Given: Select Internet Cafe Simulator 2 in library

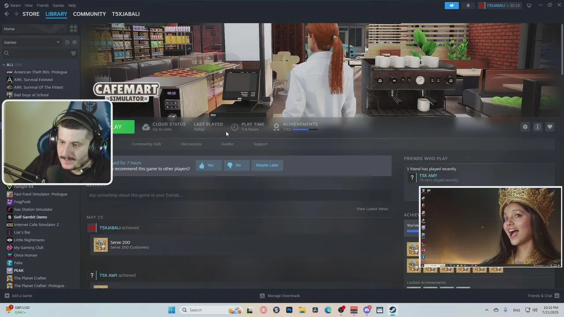Looking at the screenshot, I should tap(36, 225).
